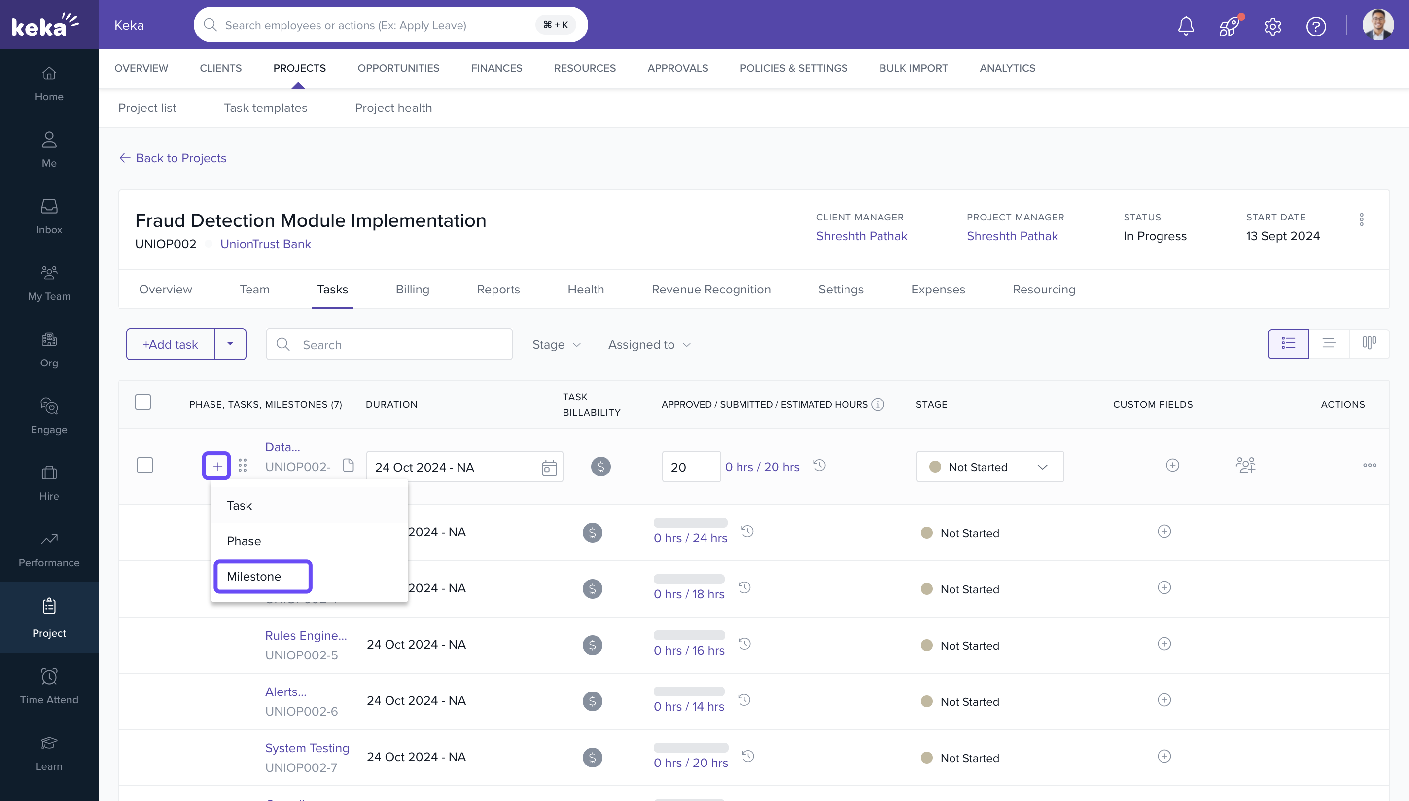Open the notifications bell icon
Screen dimensions: 1409x801
[x=1186, y=25]
